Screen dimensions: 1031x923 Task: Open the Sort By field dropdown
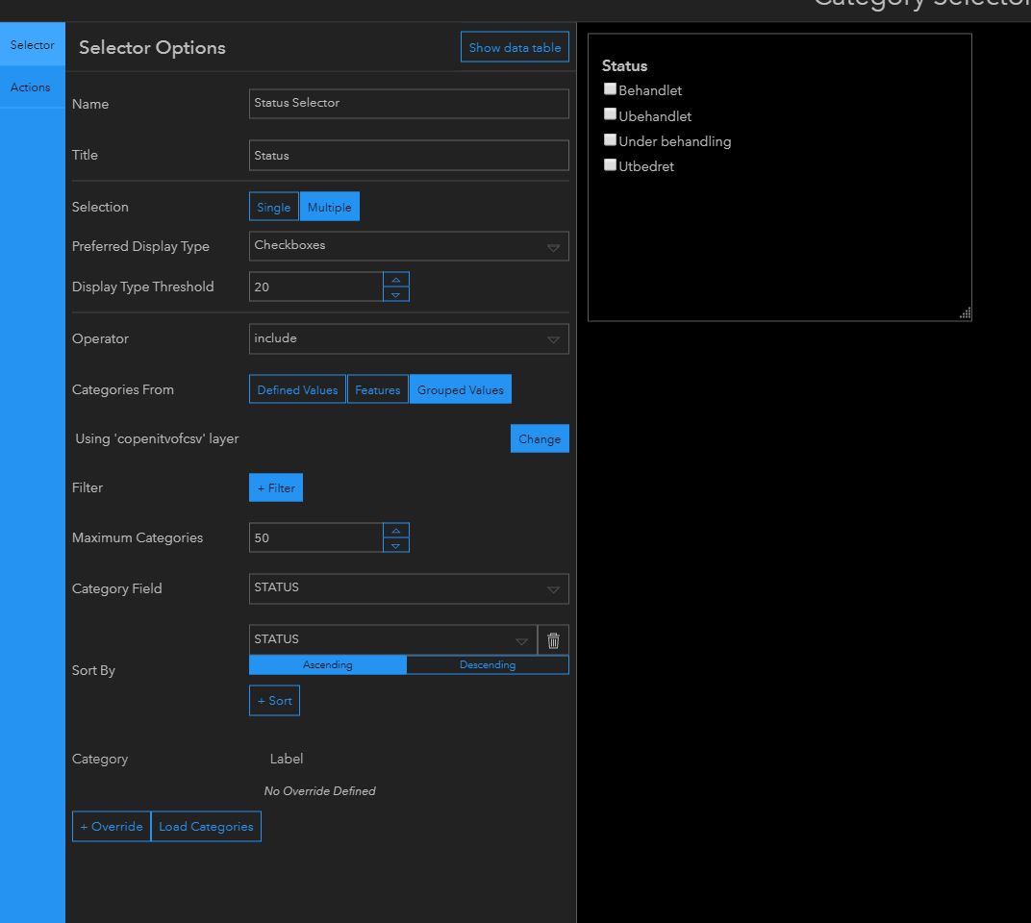click(522, 639)
